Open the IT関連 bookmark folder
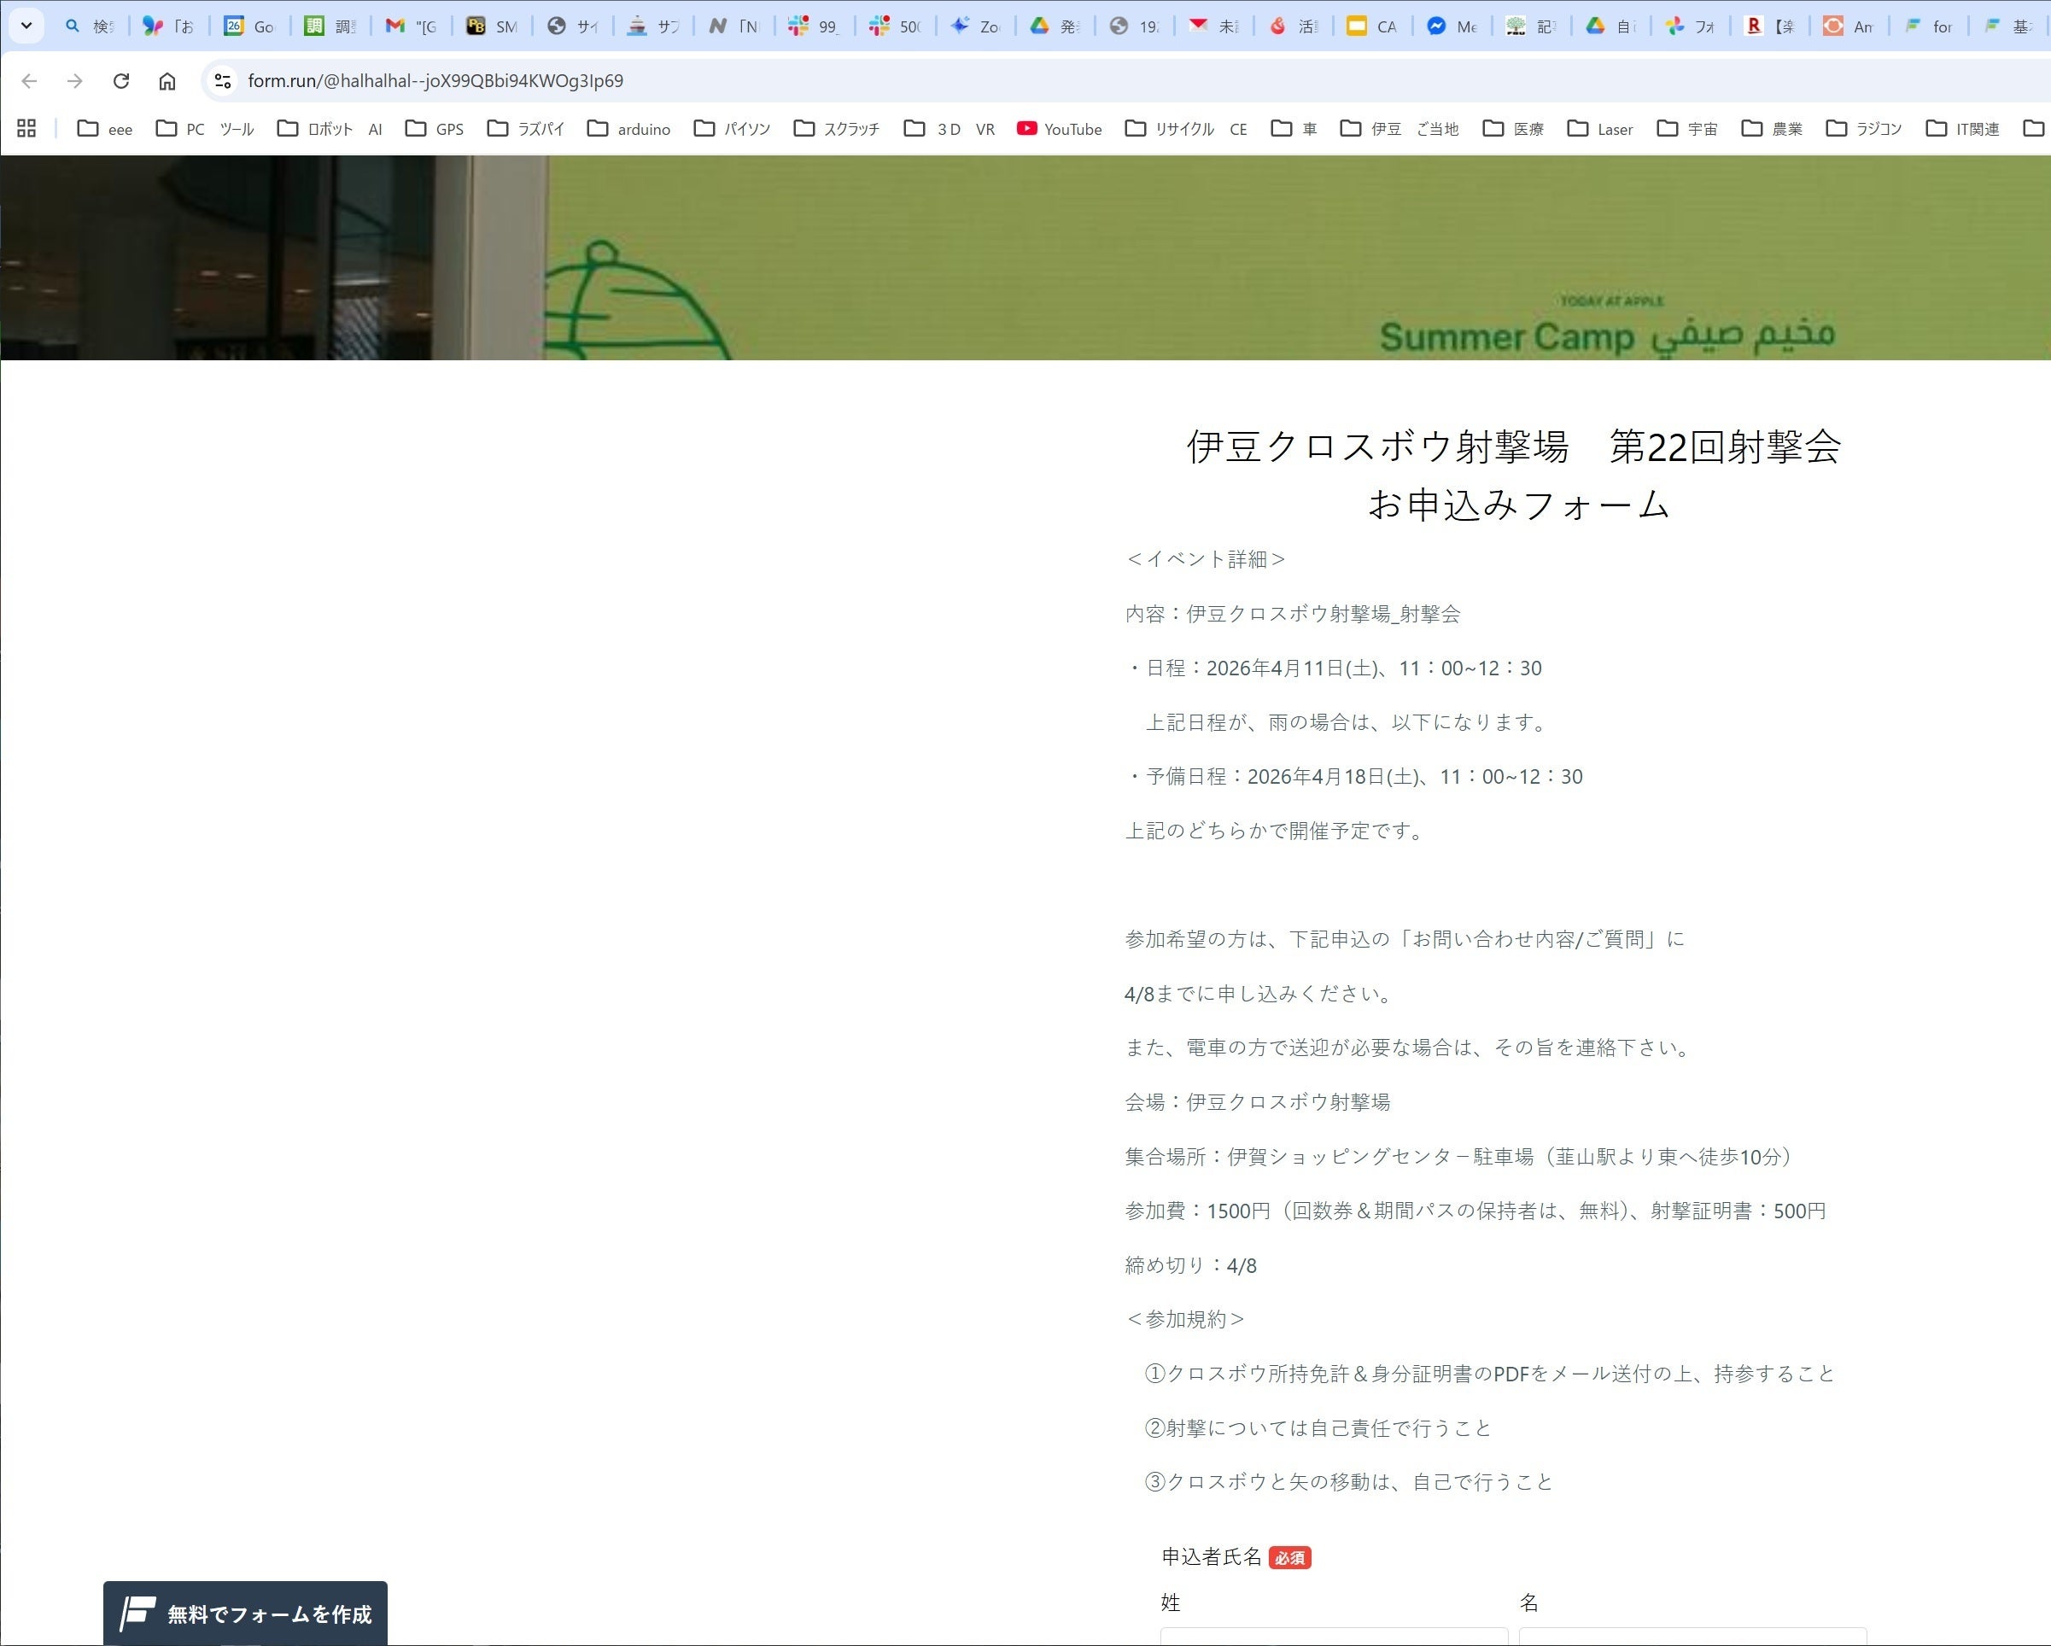Viewport: 2051px width, 1646px height. click(x=1961, y=128)
